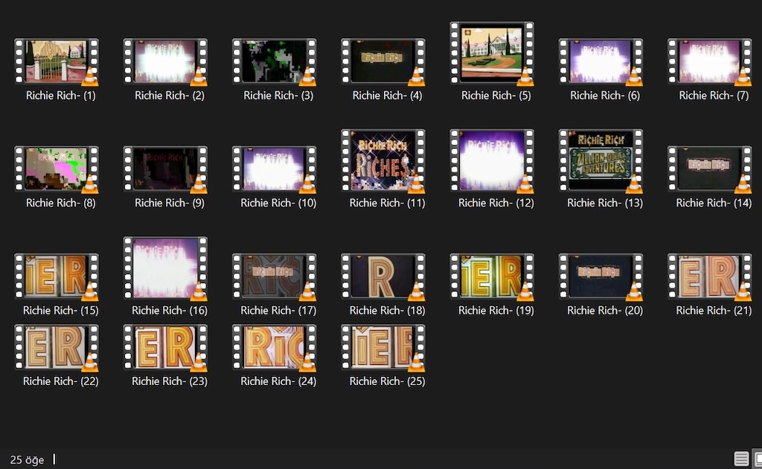Viewport: 762px width, 469px height.
Task: Select the Richie Rich- (10) video file icon
Action: pyautogui.click(x=274, y=168)
